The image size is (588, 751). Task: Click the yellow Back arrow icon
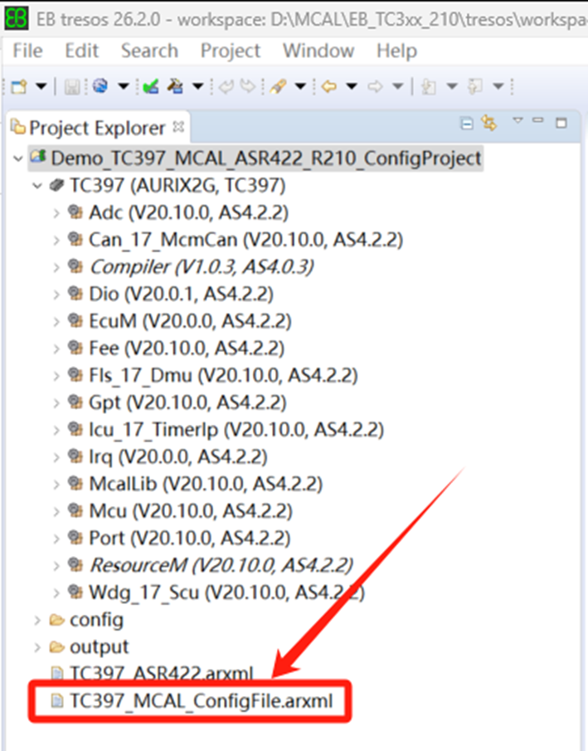pos(329,86)
